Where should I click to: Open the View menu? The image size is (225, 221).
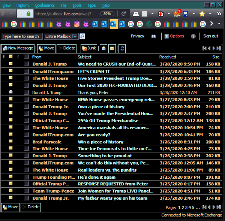(6, 5)
